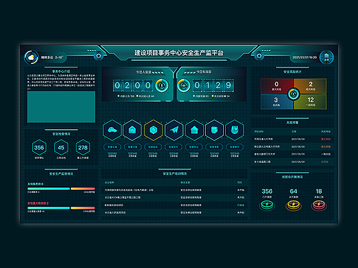358x268 pixels.
Task: Click the pedestrian counter digits 0200
Action: point(133,85)
